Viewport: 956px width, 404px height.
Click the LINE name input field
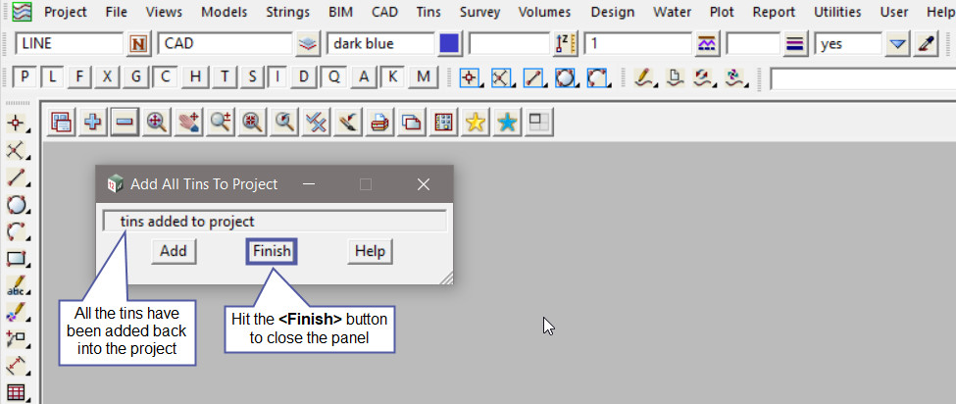70,44
